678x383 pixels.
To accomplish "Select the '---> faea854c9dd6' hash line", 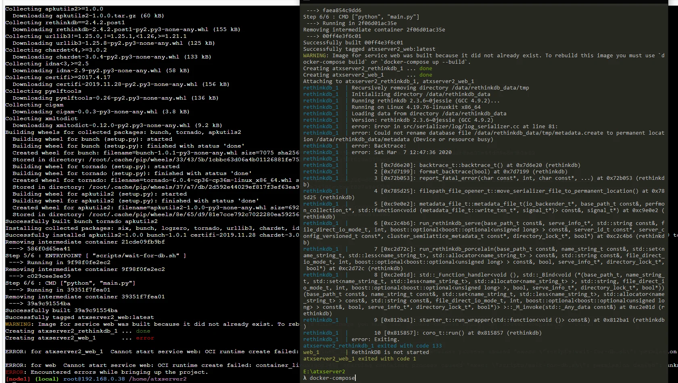I will click(334, 10).
